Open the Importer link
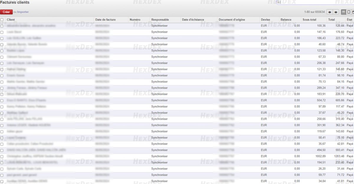 (x=23, y=12)
